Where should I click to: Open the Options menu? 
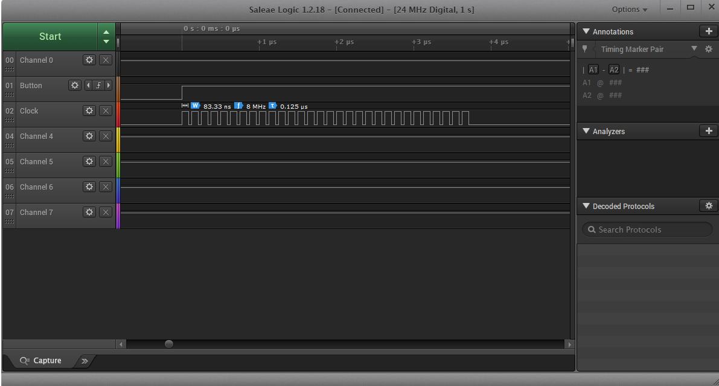[629, 9]
